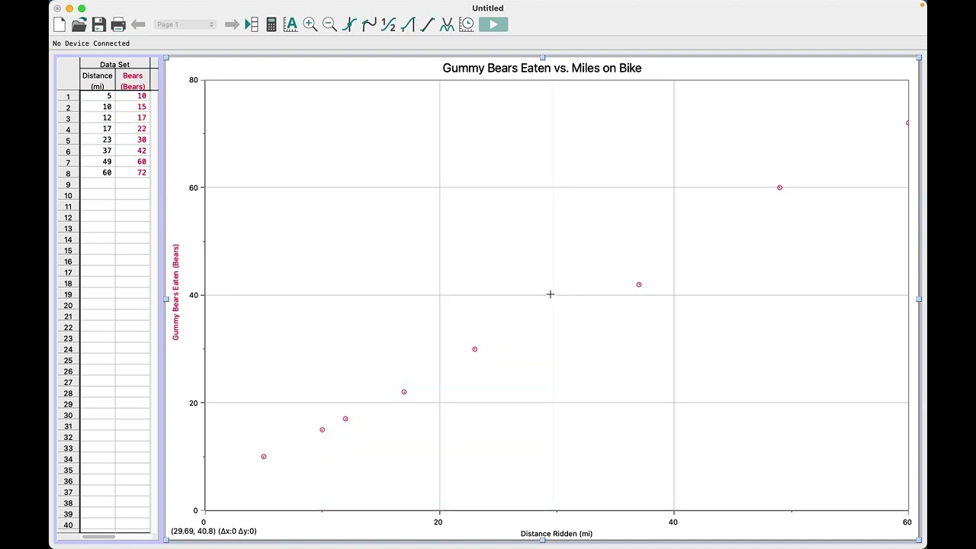Open the Data Browser toolbar icon

[252, 25]
